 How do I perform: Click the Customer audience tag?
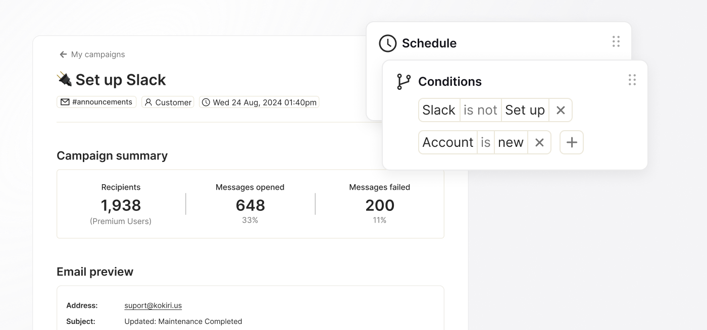pos(168,102)
